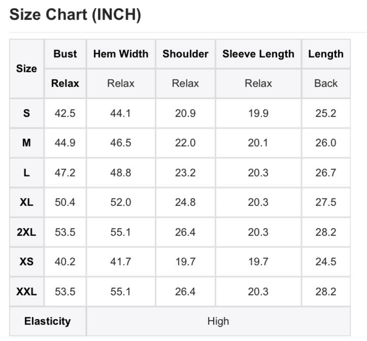Click the High elasticity value
Screen dimensions: 367x341
218,321
